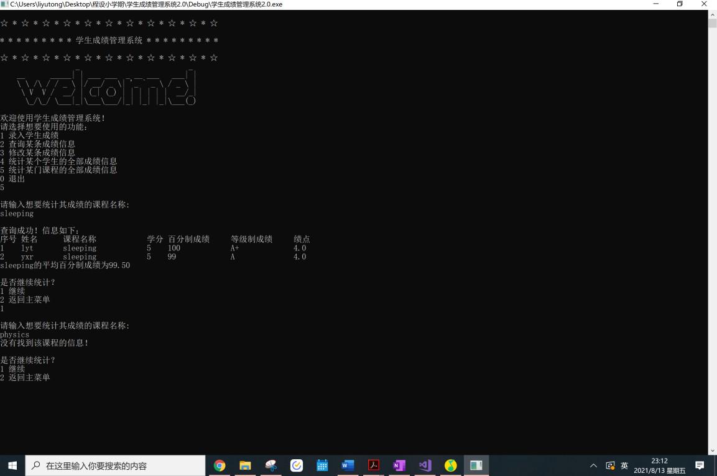Click the console window title bar icon
The width and height of the screenshot is (717, 476).
4,4
